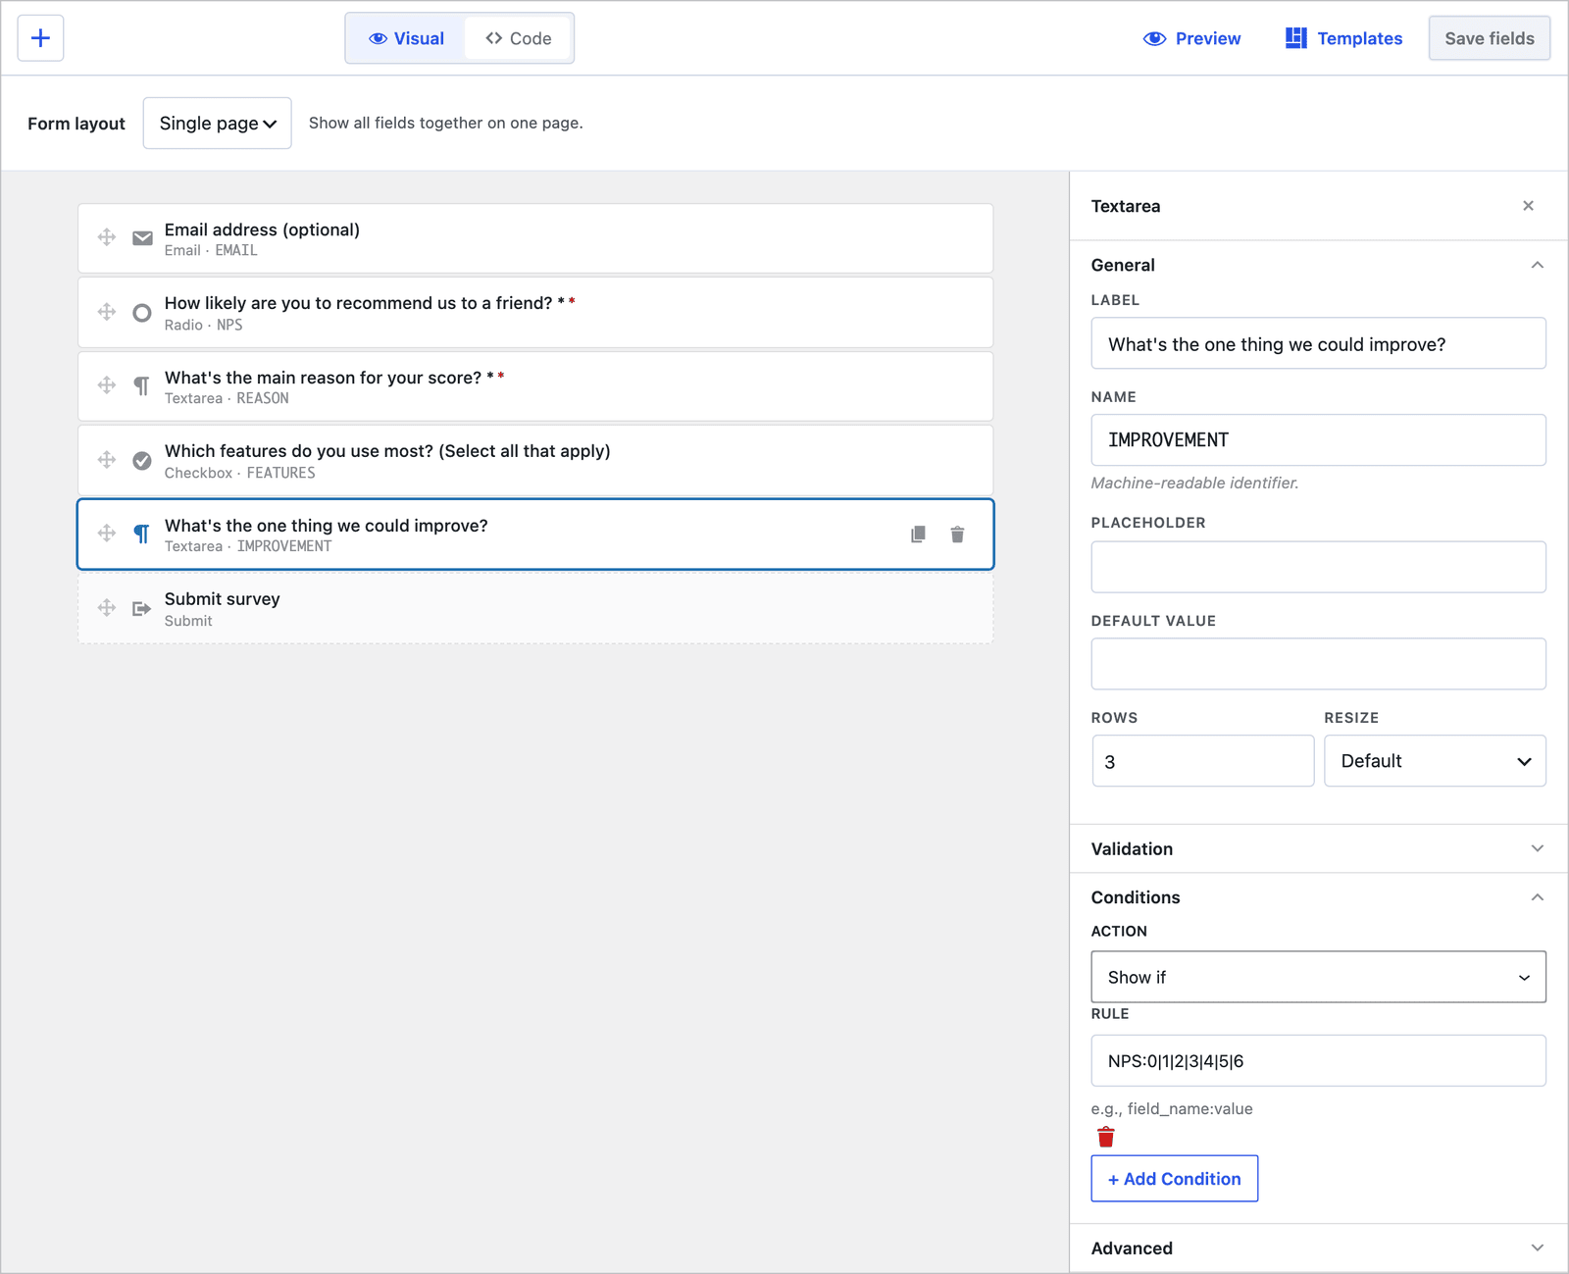Viewport: 1569px width, 1274px height.
Task: Expand the Validation section
Action: pos(1318,848)
